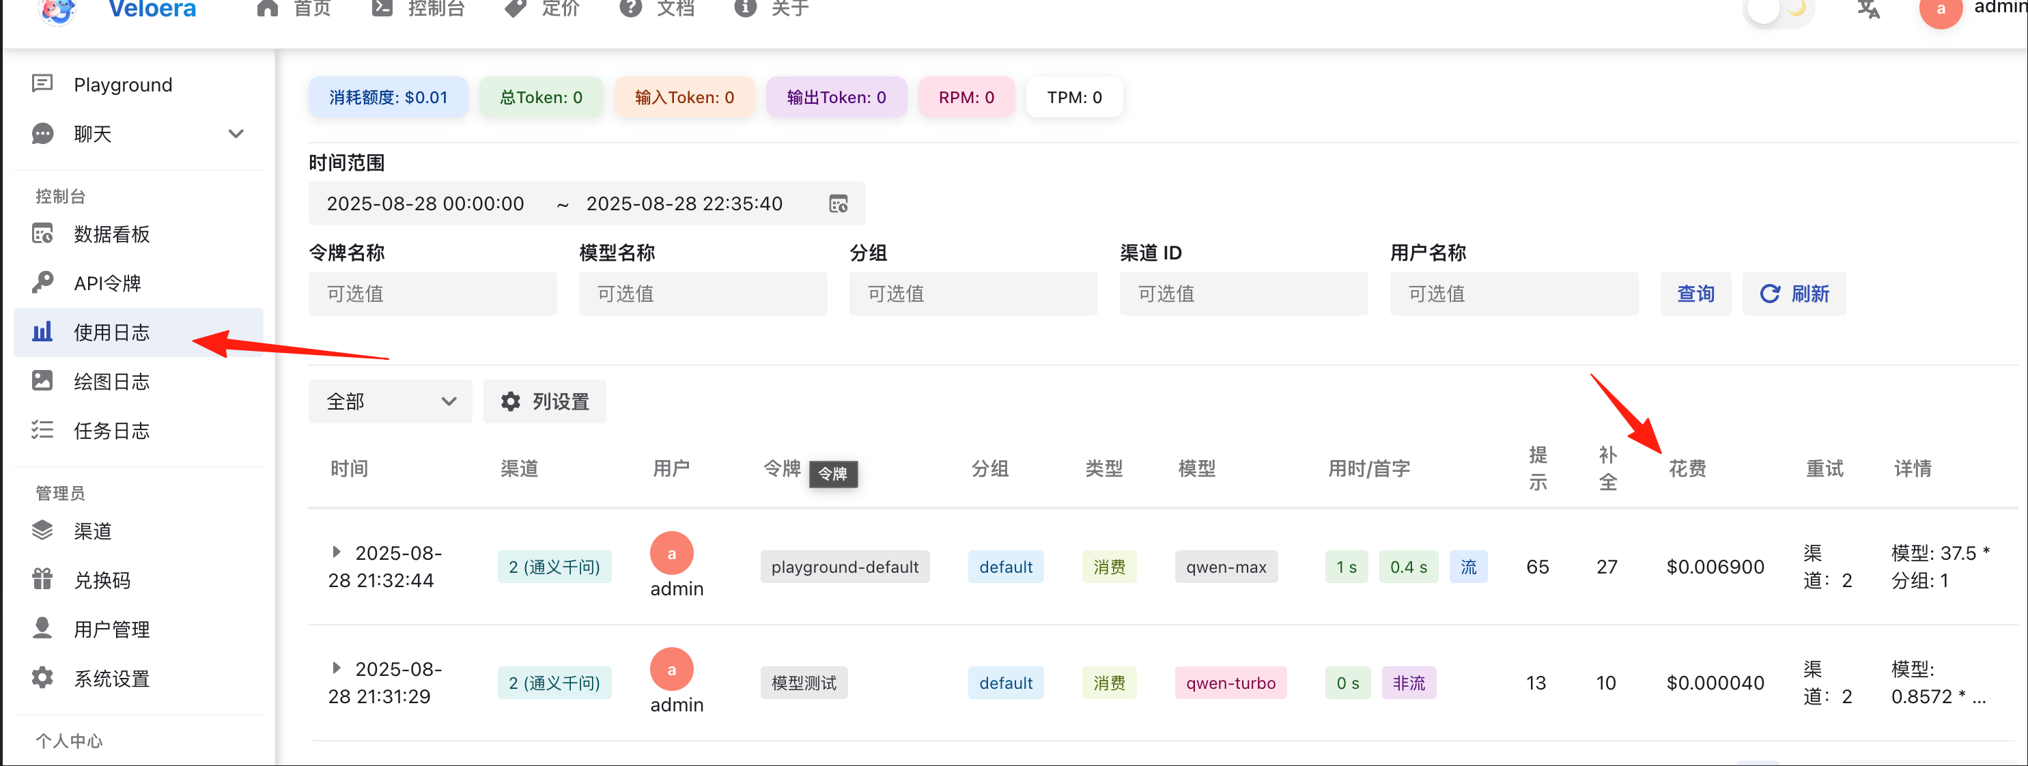Click the layers icon for 渠道
The height and width of the screenshot is (766, 2028).
point(42,530)
